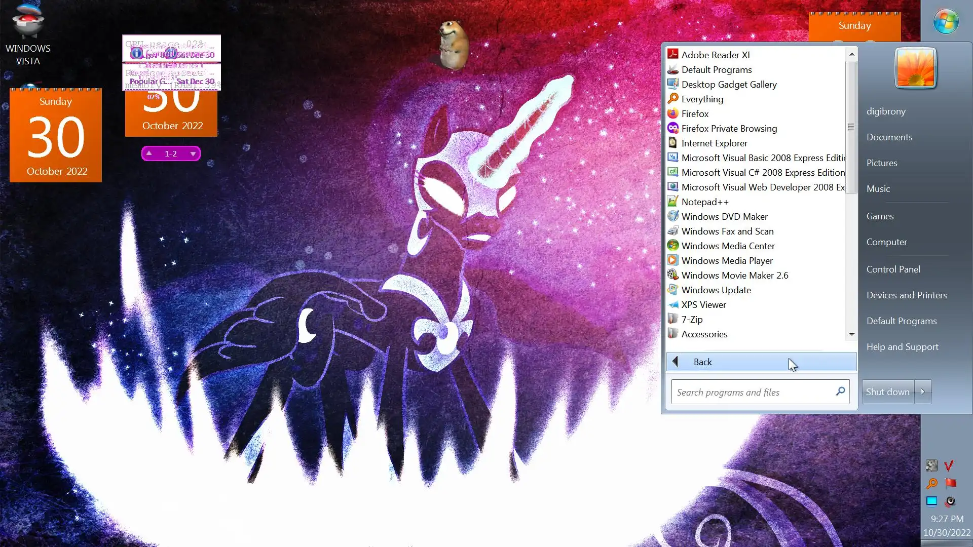973x547 pixels.
Task: Expand the Accessories folder
Action: [704, 334]
